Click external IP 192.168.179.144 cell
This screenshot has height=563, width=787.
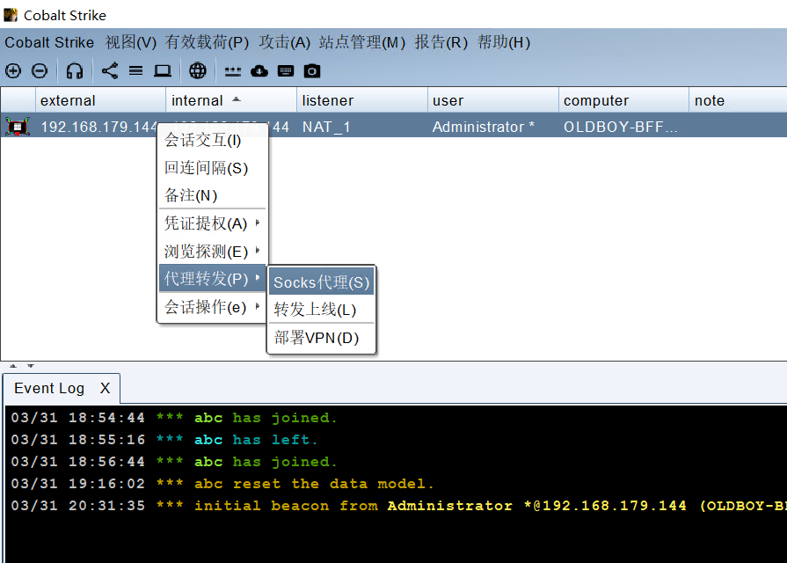(x=98, y=127)
